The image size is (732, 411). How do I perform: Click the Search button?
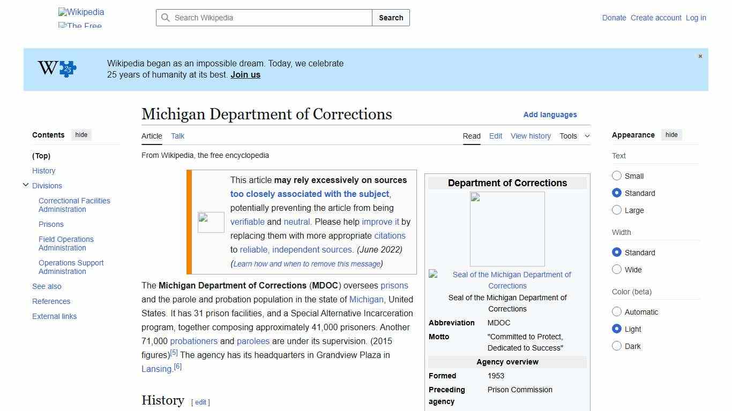[x=391, y=18]
